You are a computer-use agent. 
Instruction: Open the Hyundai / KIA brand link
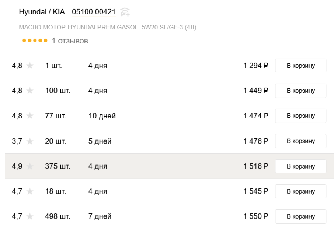click(42, 12)
